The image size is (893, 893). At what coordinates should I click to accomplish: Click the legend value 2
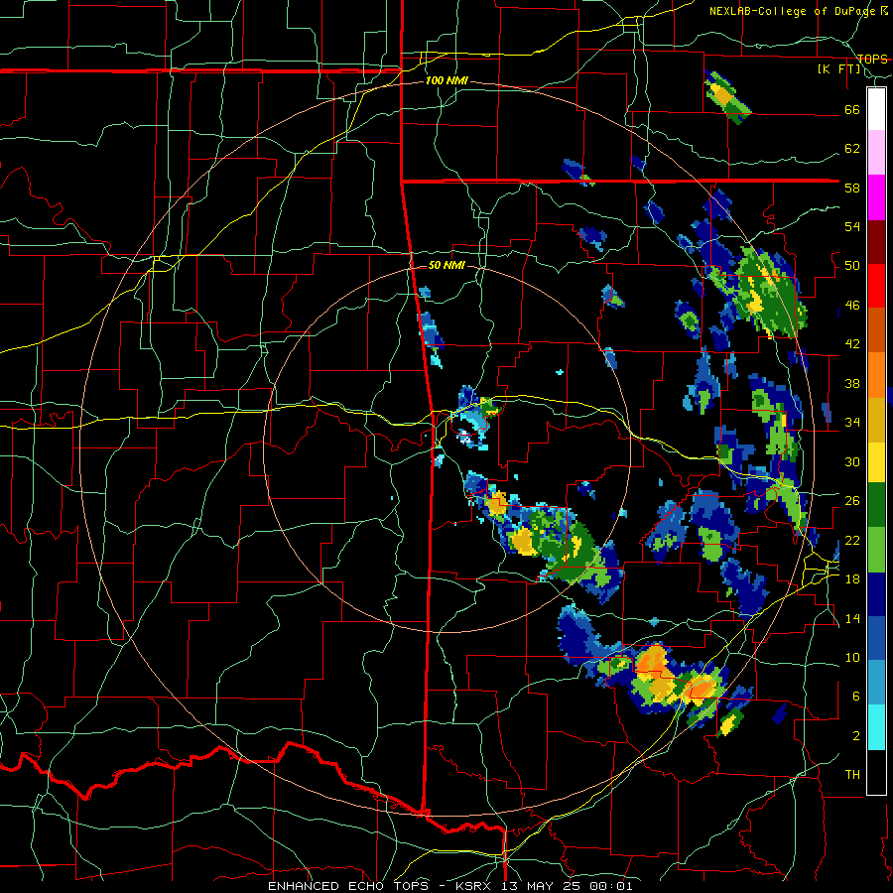tap(855, 735)
